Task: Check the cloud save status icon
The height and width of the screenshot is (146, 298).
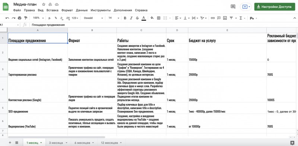Action: (57, 4)
